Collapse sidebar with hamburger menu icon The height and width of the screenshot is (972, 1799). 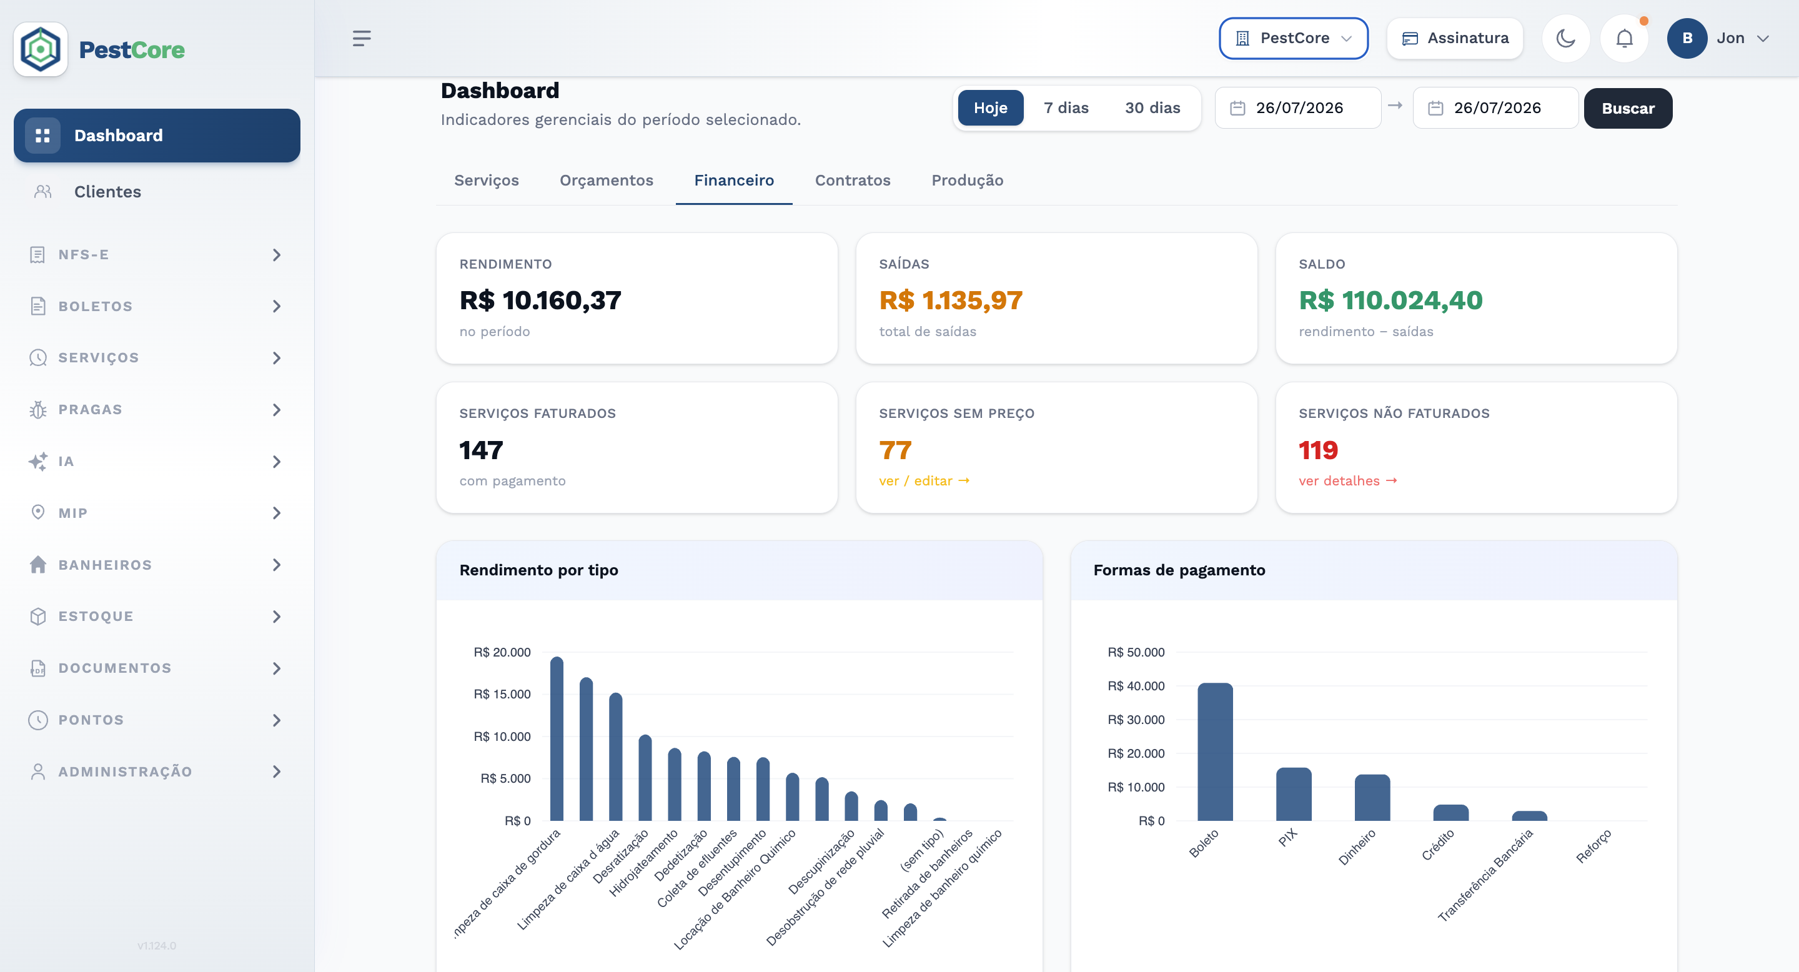coord(362,38)
